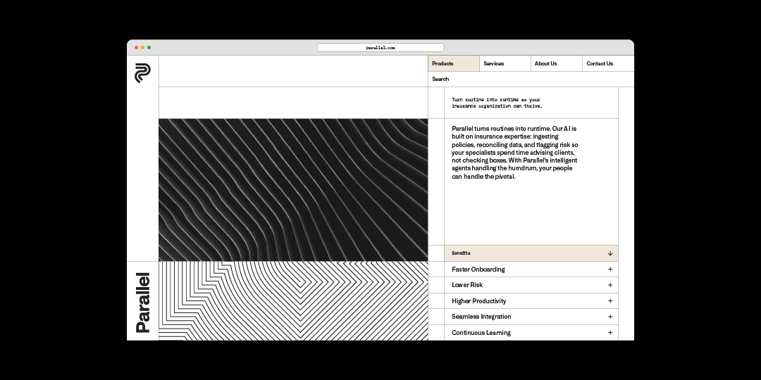Open the Services menu tab

(505, 63)
